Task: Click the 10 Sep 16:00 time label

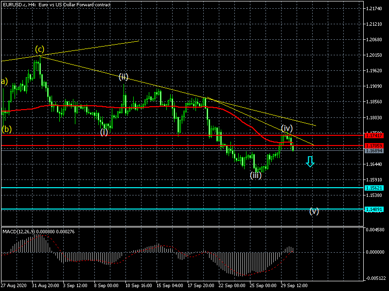Action: click(x=139, y=286)
